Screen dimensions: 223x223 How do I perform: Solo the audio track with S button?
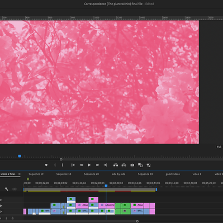click(x=6, y=219)
